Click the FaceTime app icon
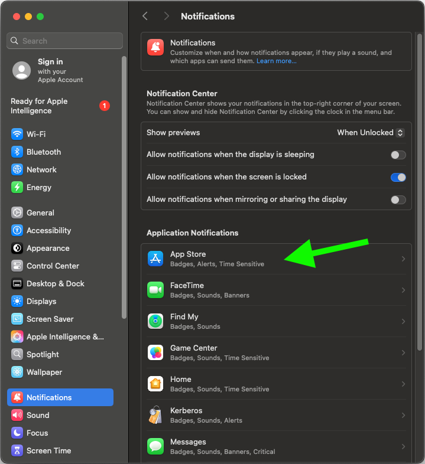The height and width of the screenshot is (464, 425). [155, 290]
